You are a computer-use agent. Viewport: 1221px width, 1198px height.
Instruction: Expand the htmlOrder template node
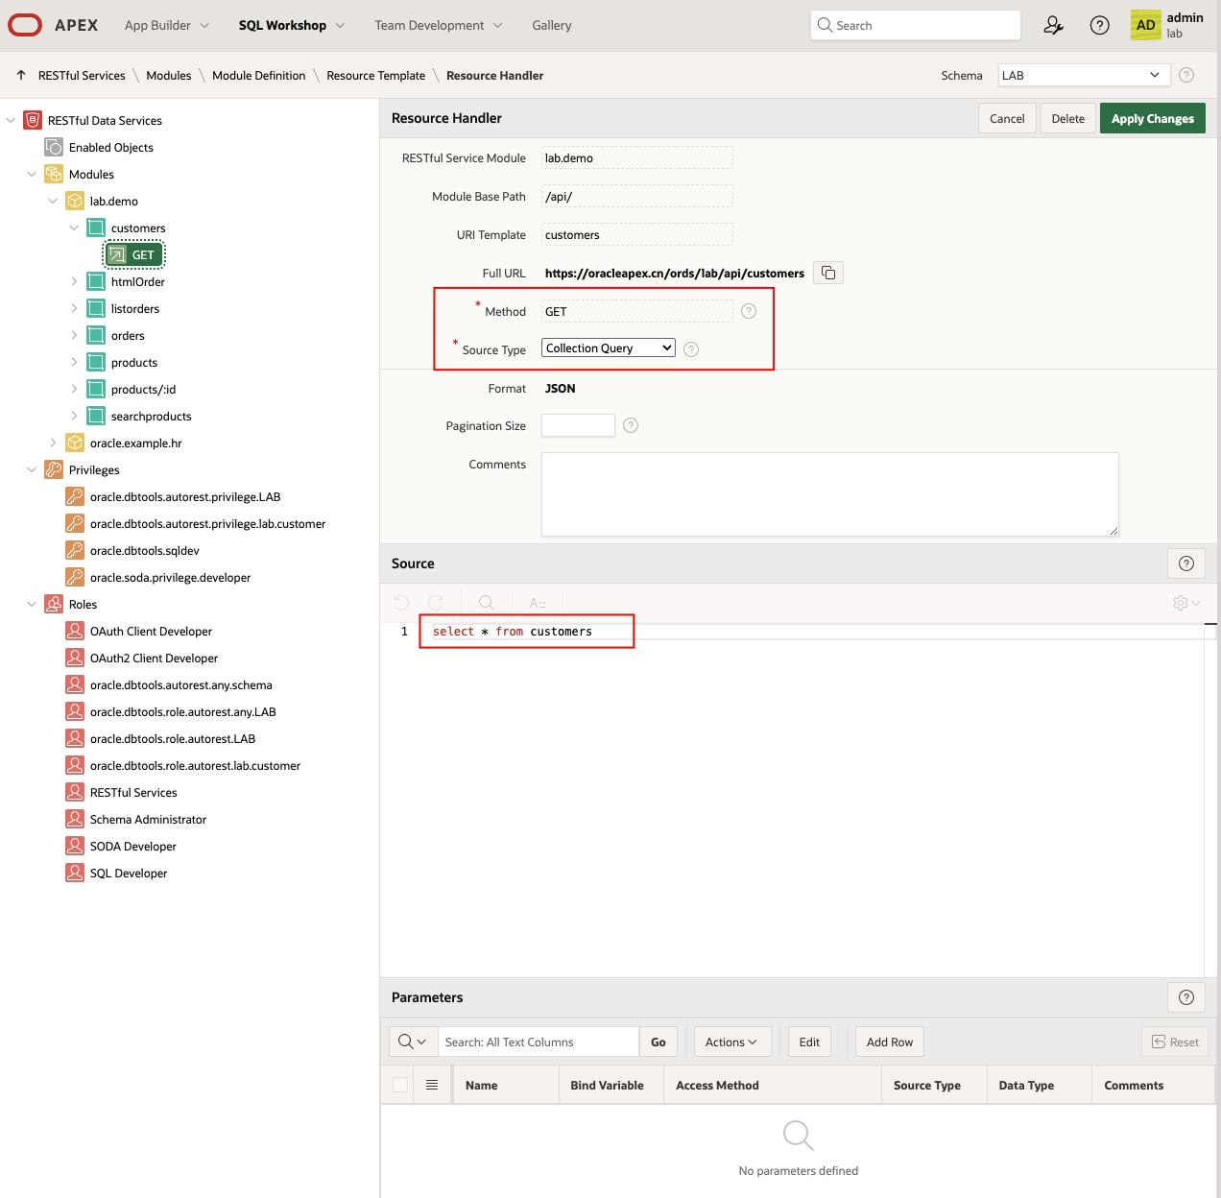coord(75,282)
